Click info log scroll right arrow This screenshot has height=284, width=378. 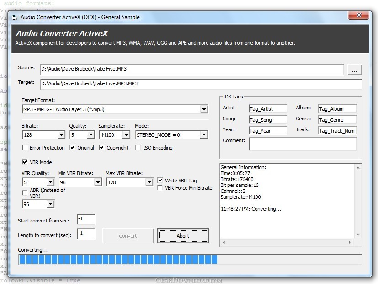click(x=350, y=243)
